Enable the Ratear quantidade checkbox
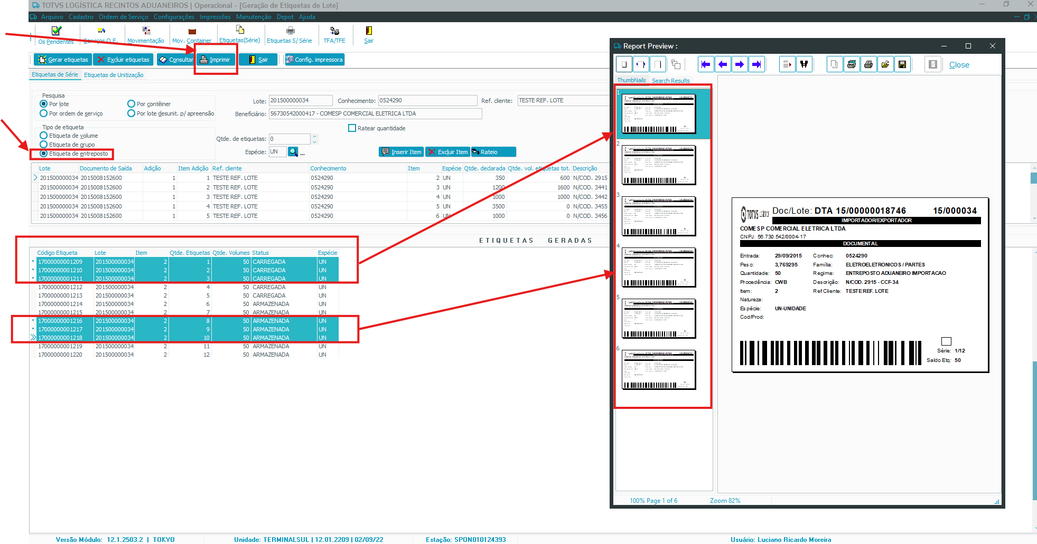 point(352,128)
